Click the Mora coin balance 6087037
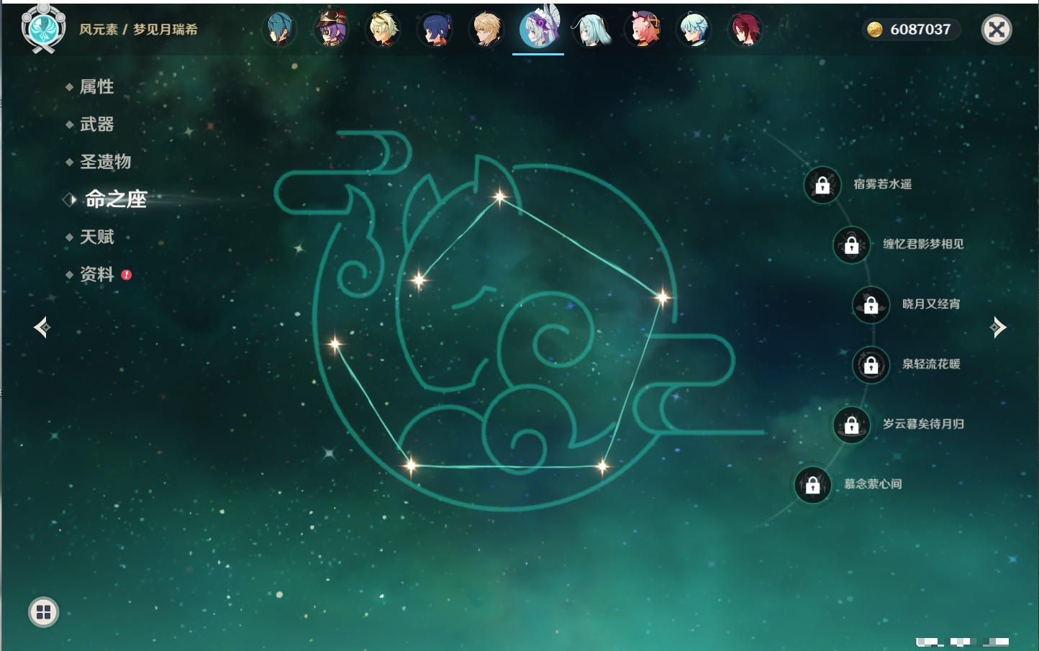This screenshot has width=1039, height=651. tap(911, 29)
